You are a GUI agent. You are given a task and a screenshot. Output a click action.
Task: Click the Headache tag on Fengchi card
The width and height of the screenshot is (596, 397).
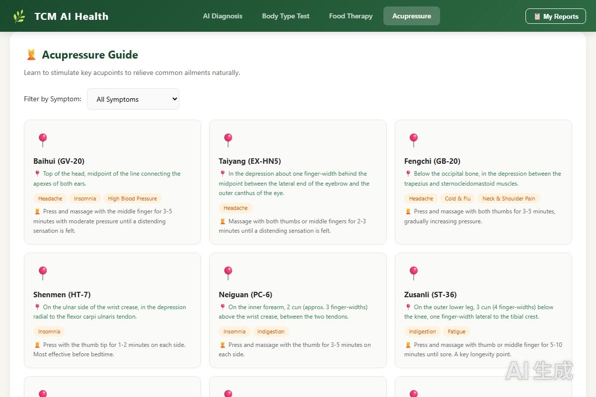tap(421, 198)
